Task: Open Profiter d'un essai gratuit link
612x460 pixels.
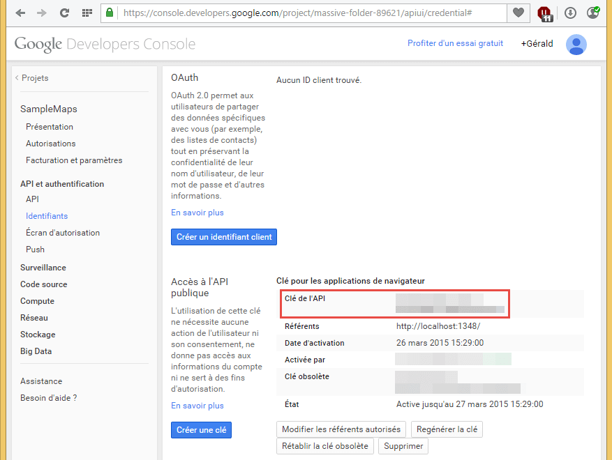Action: point(455,43)
